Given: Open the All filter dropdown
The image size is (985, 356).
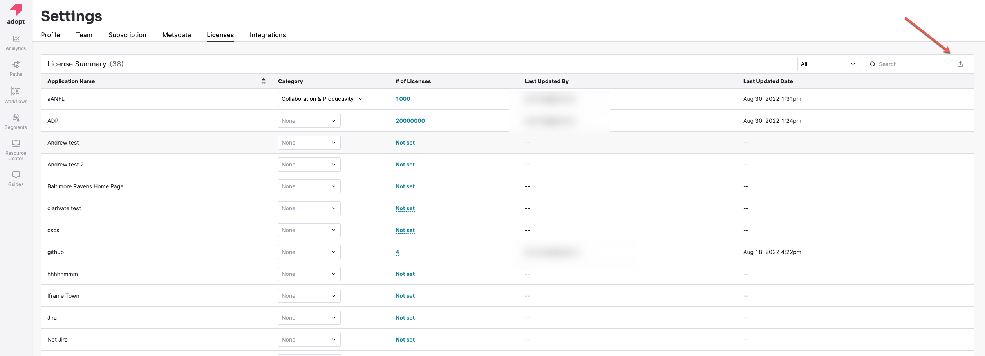Looking at the screenshot, I should (828, 64).
